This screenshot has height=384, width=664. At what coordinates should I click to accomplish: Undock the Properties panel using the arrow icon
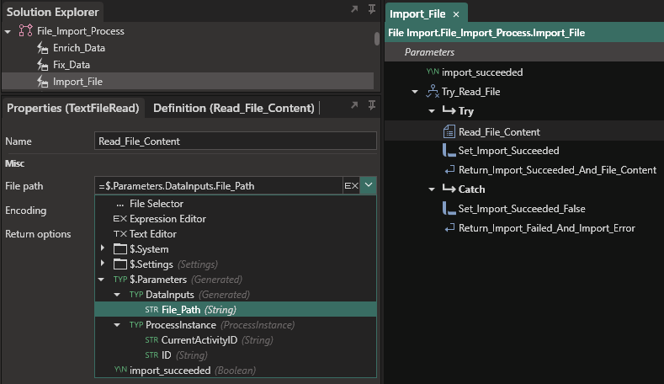354,105
